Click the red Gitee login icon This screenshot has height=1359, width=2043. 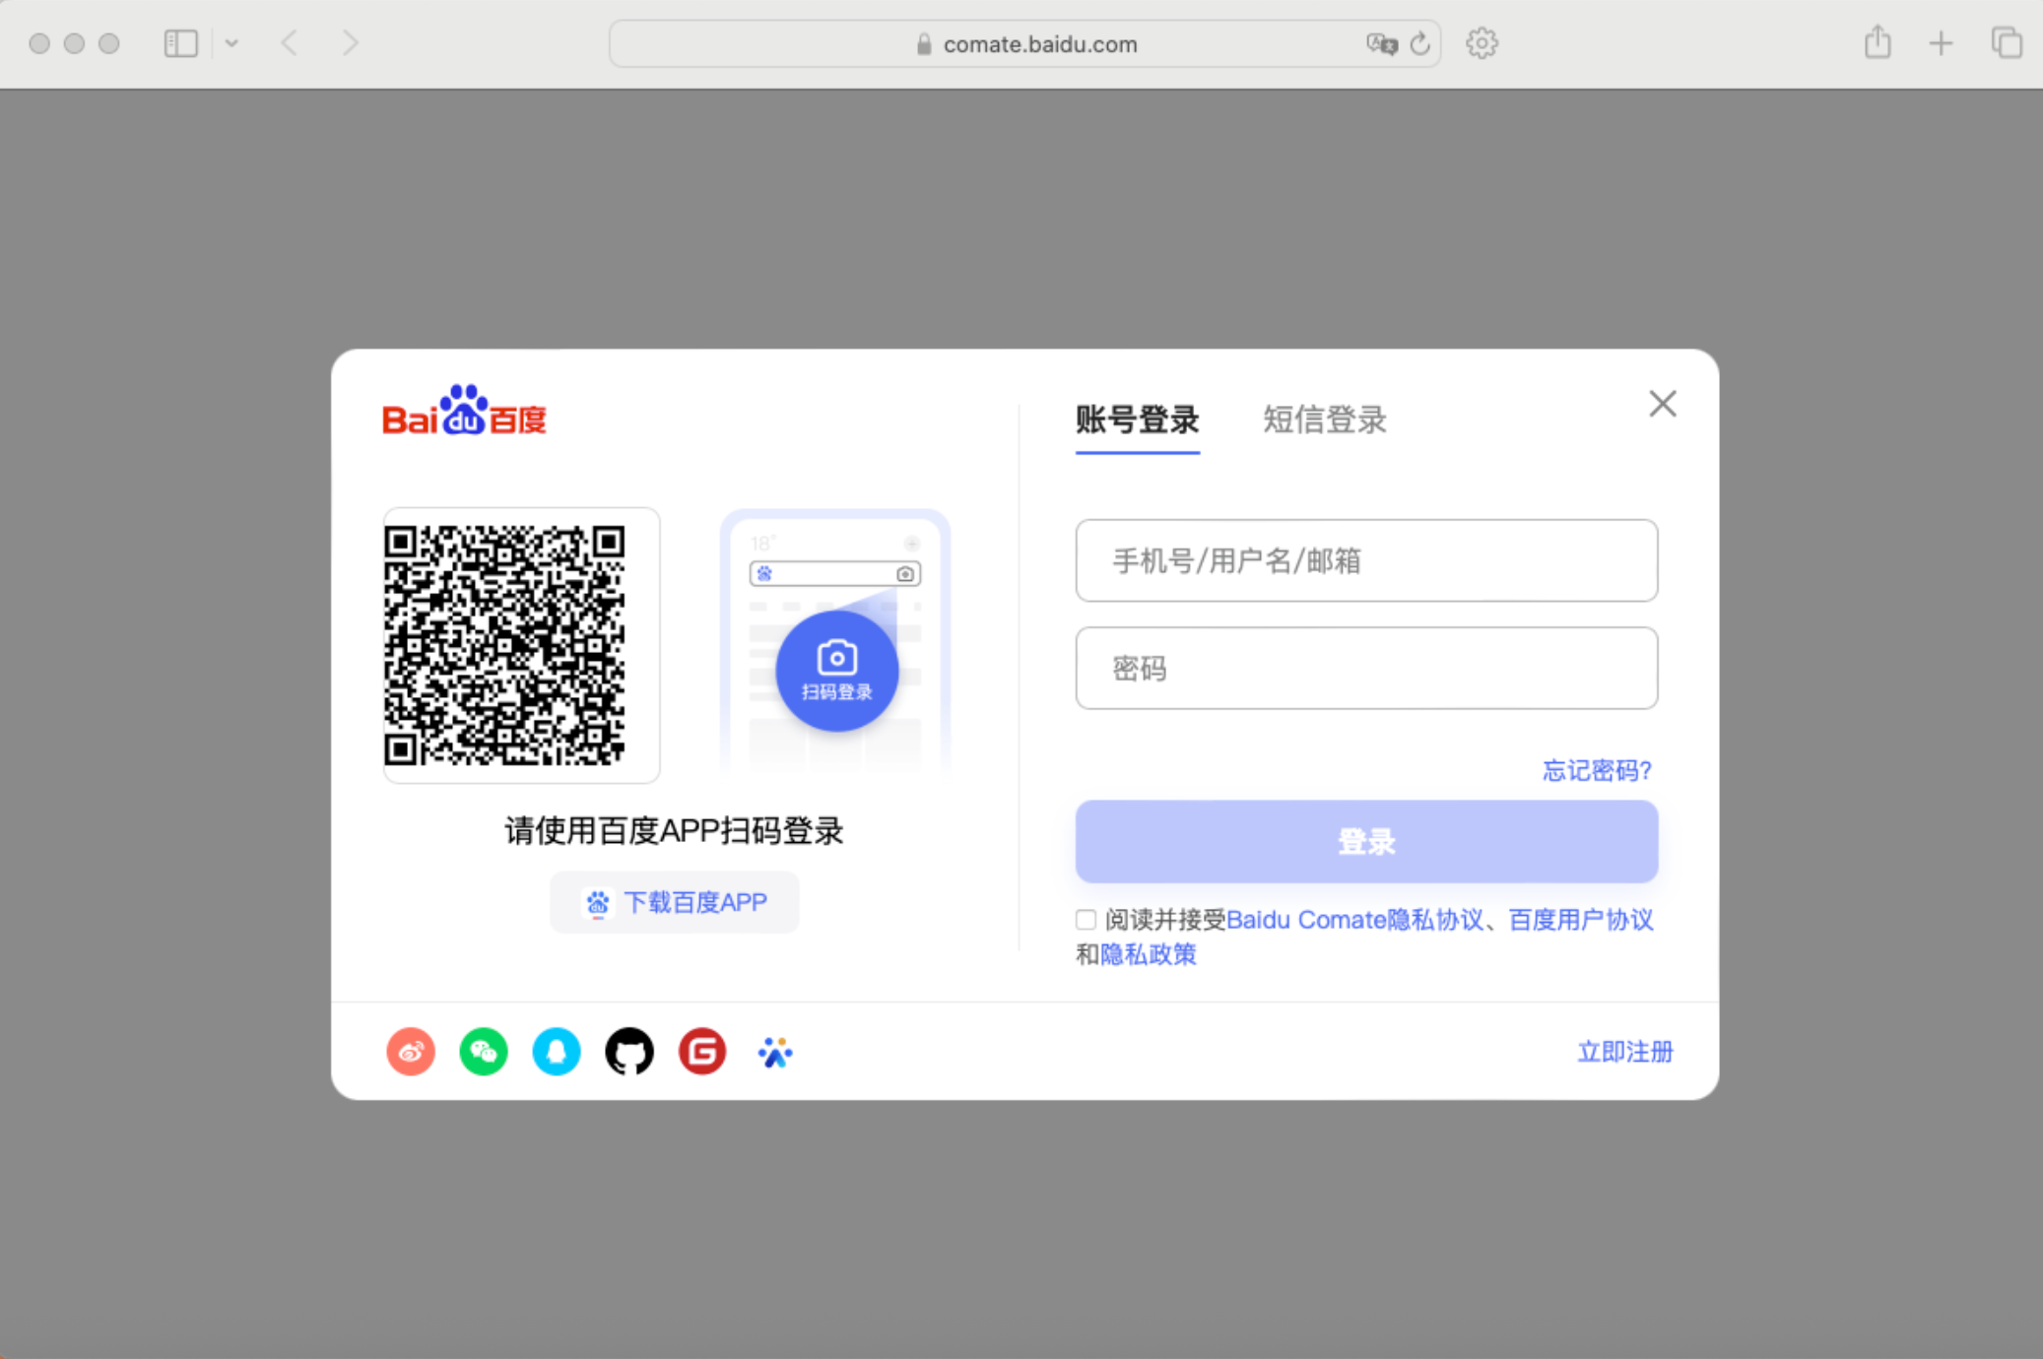point(702,1052)
